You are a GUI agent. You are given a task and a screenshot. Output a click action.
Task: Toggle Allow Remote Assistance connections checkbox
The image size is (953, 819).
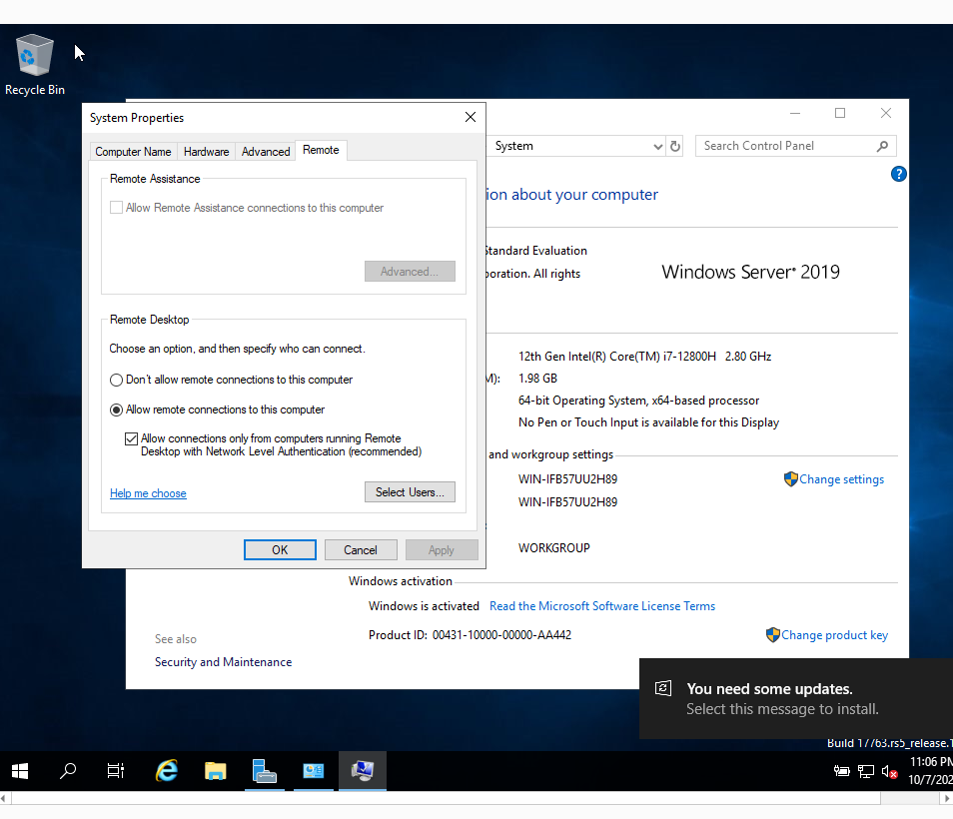click(116, 207)
